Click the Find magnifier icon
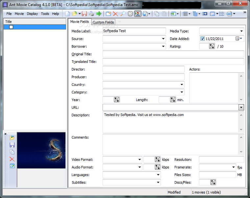The width and height of the screenshot is (250, 198). [123, 14]
